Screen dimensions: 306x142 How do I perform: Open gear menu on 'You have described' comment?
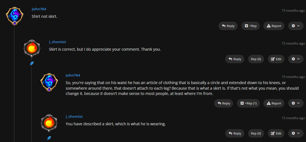coord(295,133)
